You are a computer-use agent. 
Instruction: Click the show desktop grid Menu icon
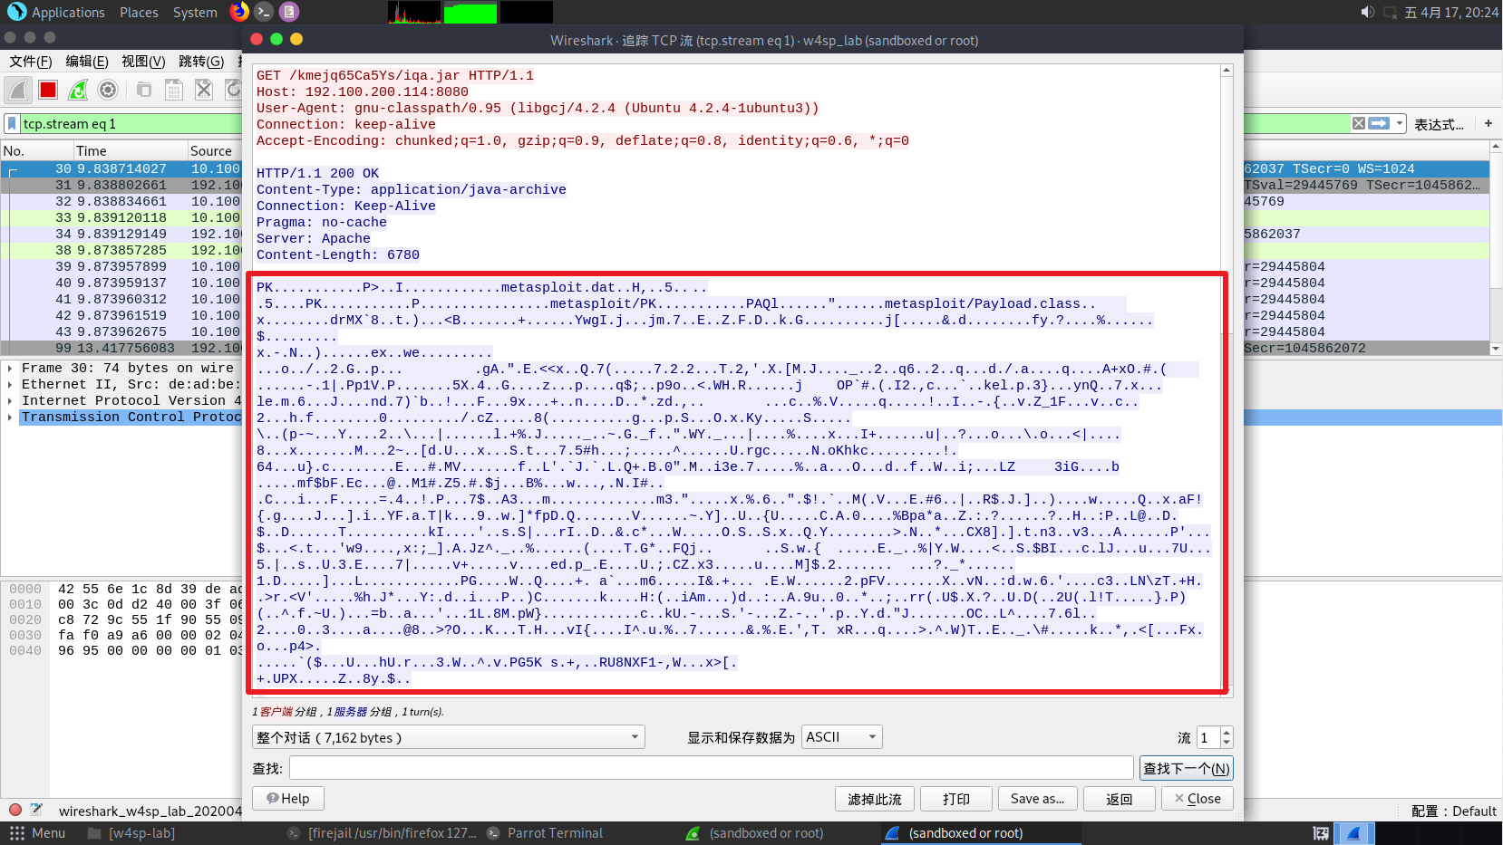click(16, 833)
